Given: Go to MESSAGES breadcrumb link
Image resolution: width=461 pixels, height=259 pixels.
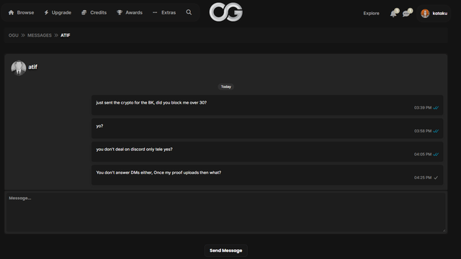Looking at the screenshot, I should click(40, 35).
